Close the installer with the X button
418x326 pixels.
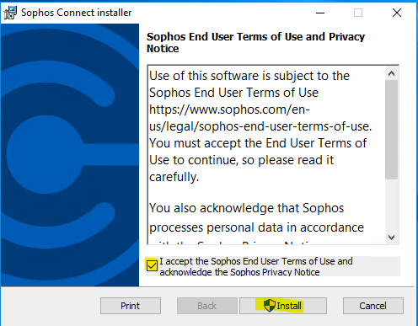pos(397,13)
